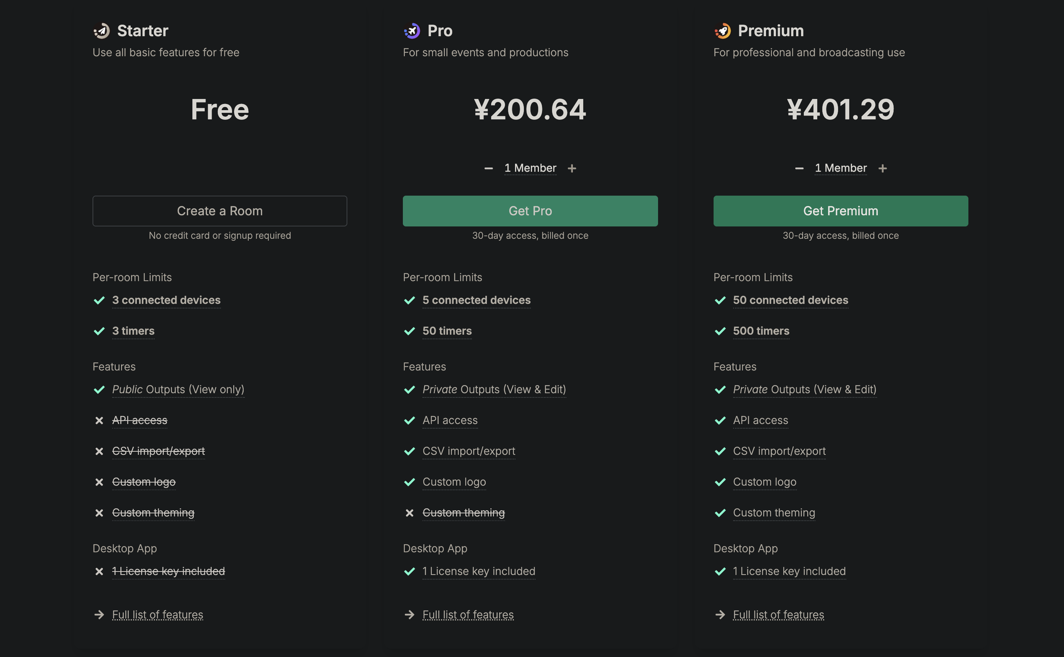
Task: Click the X icon beside Pro Custom theming
Action: tap(409, 513)
